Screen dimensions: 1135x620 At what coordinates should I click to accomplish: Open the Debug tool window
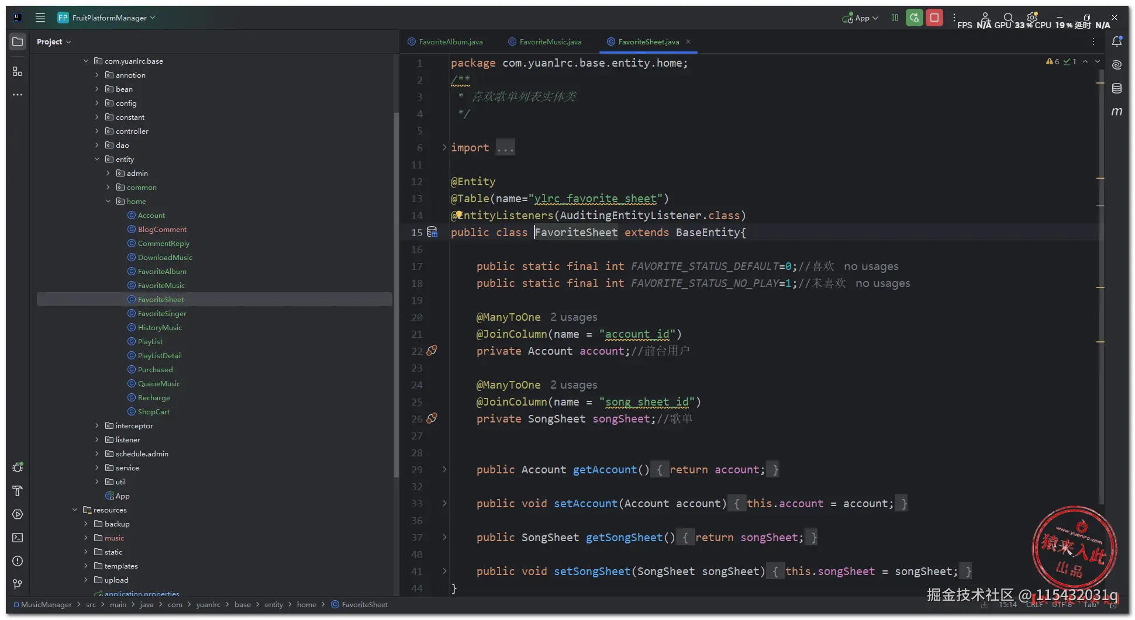tap(18, 467)
